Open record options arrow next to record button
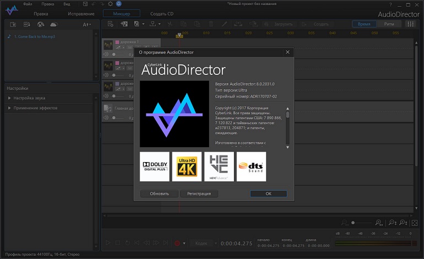424x259 pixels. pyautogui.click(x=184, y=244)
